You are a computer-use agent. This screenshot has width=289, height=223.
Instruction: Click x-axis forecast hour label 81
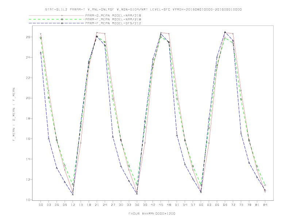pos(257,205)
